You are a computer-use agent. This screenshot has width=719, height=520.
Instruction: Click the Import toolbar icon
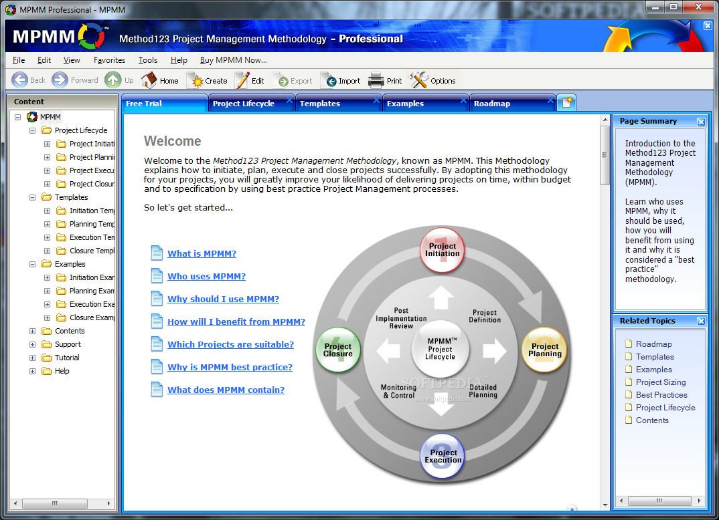click(x=330, y=81)
